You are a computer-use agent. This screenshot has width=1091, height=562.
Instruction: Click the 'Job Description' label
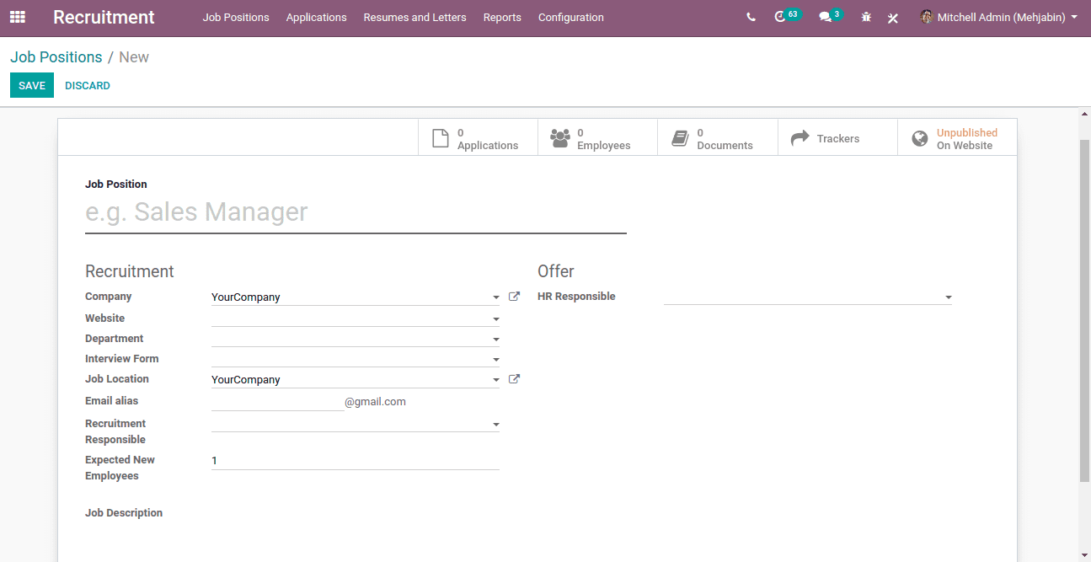point(124,512)
